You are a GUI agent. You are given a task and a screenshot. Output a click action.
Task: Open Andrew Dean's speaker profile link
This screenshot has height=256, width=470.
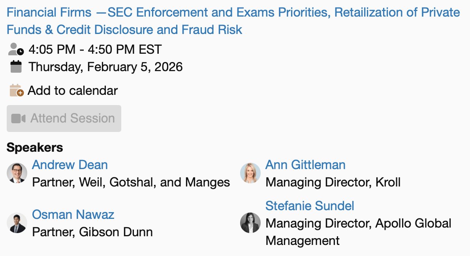[70, 165]
